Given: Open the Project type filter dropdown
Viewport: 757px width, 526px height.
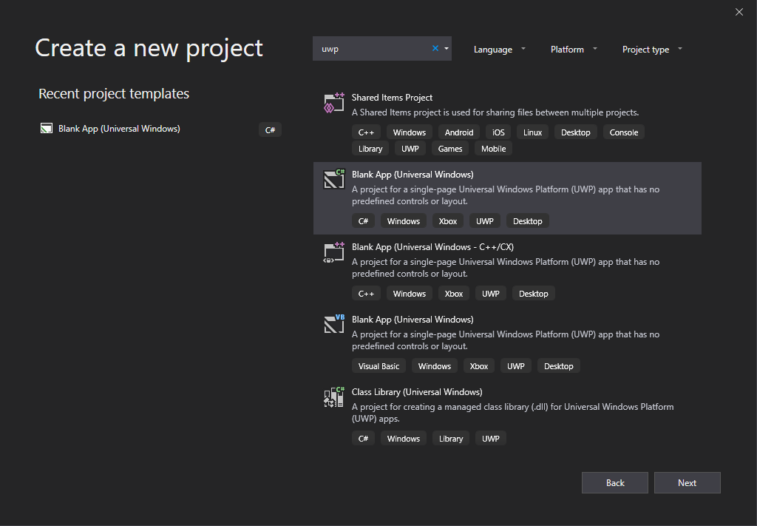Looking at the screenshot, I should tap(651, 49).
